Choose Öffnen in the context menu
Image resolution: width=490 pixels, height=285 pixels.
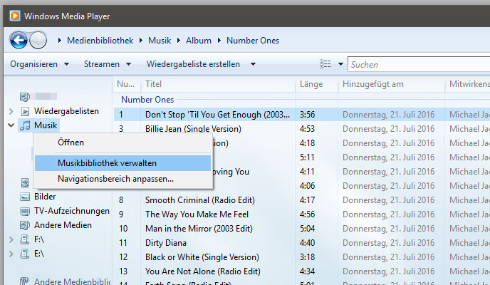coord(123,142)
